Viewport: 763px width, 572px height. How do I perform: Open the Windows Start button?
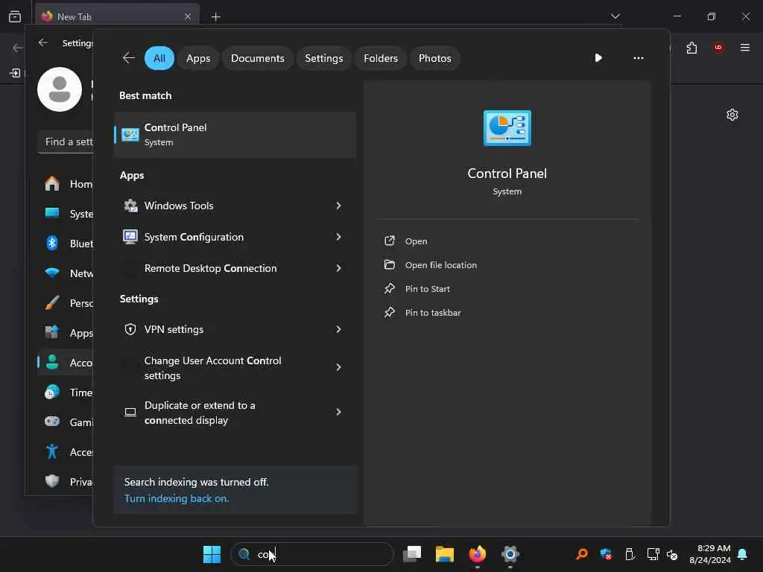coord(212,554)
